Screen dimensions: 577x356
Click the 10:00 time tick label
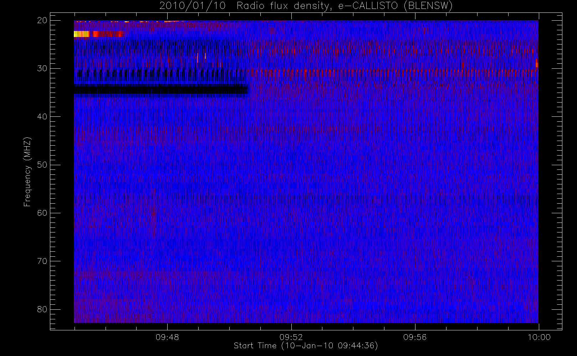(x=539, y=337)
